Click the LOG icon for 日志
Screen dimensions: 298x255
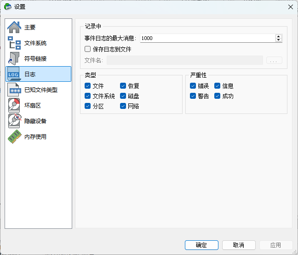click(14, 74)
